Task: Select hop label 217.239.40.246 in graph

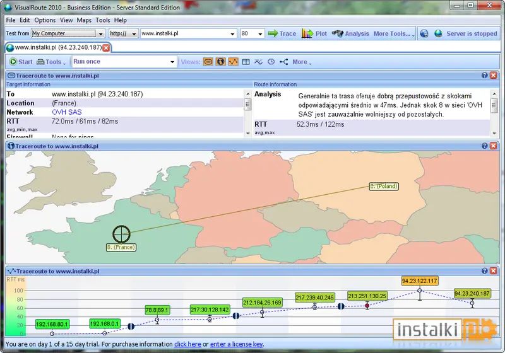Action: 314,298
